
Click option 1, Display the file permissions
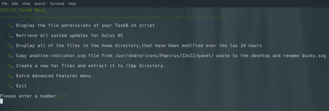coord(81,25)
